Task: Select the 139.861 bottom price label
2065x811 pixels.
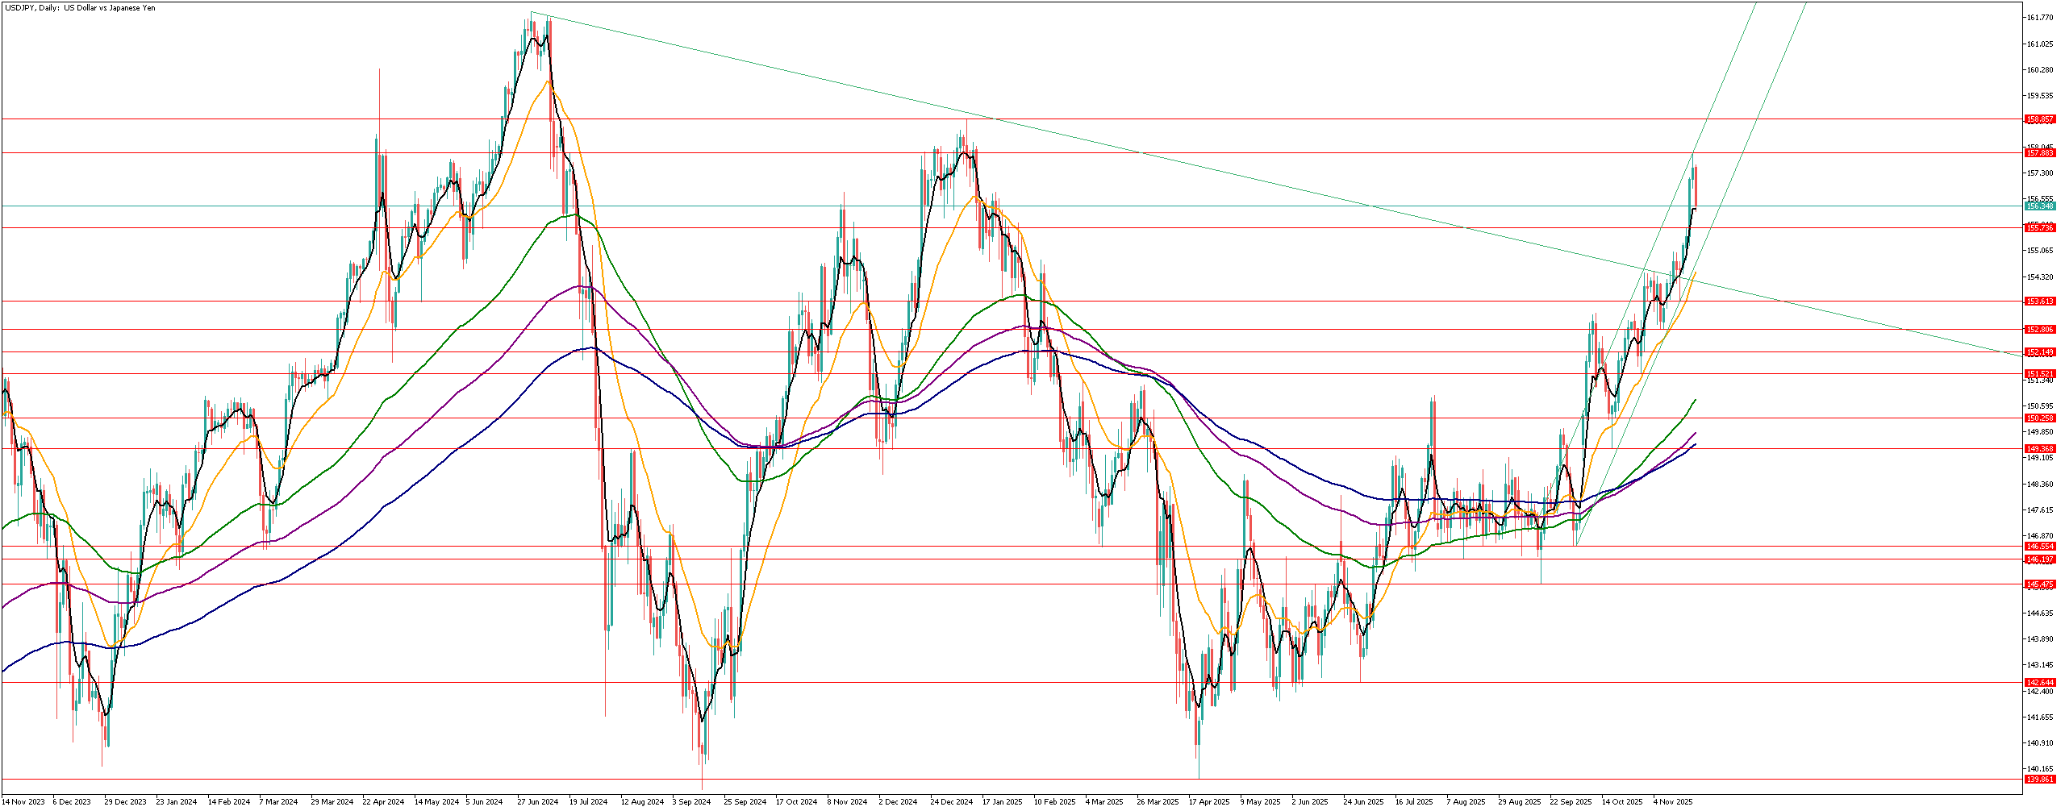Action: click(2040, 780)
